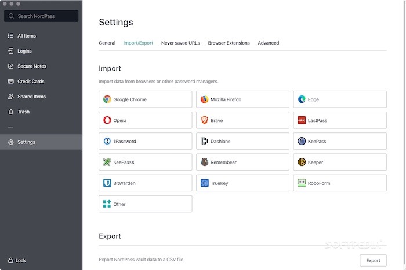Click the Settings gear icon
406x270 pixels.
point(10,142)
